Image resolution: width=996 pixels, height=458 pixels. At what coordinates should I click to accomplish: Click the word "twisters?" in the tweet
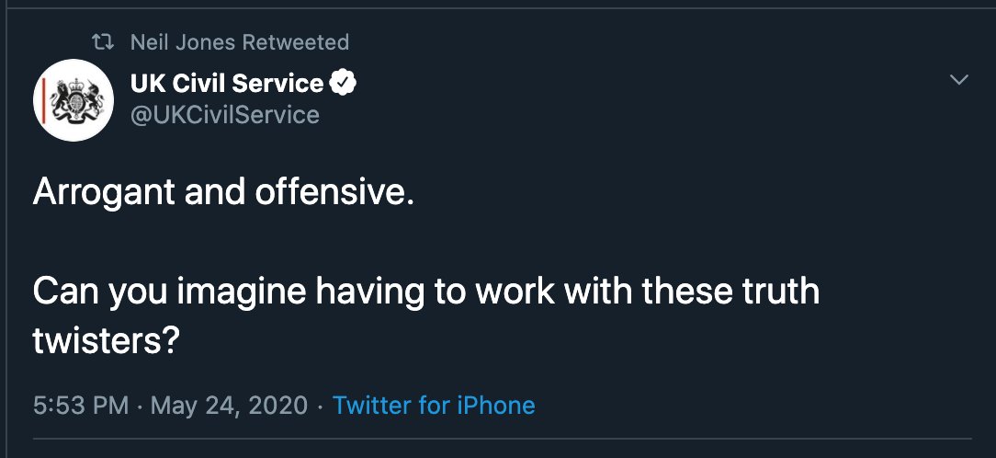pos(106,341)
